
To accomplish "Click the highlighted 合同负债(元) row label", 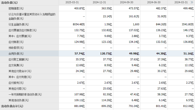I will click(x=16, y=54).
